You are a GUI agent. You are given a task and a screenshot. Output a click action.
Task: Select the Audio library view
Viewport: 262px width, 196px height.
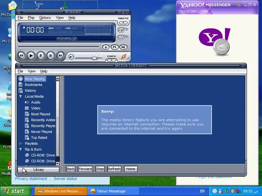coord(36,102)
